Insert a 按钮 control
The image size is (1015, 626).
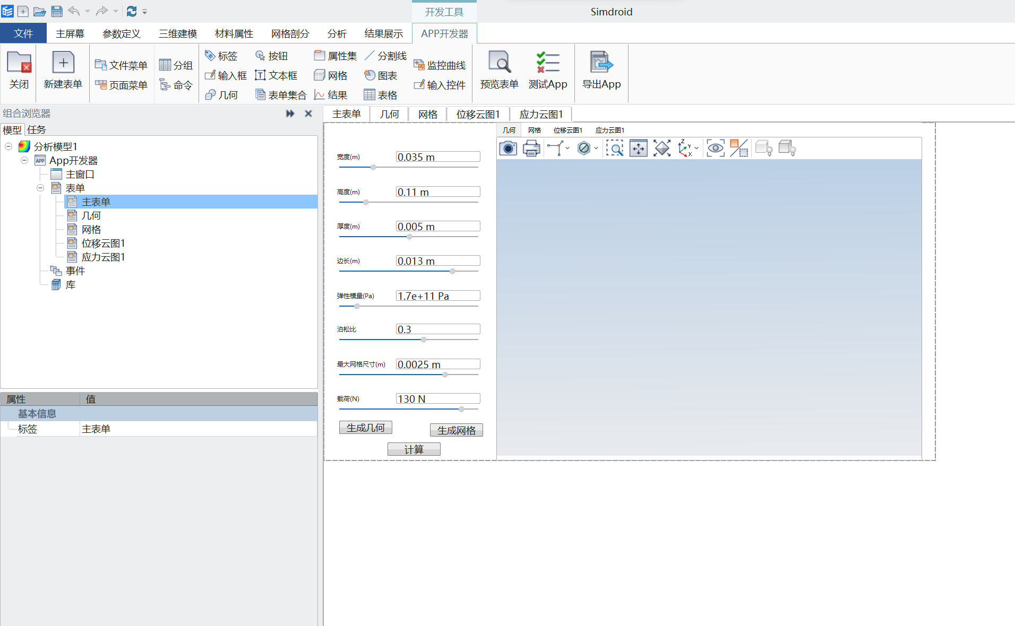271,56
